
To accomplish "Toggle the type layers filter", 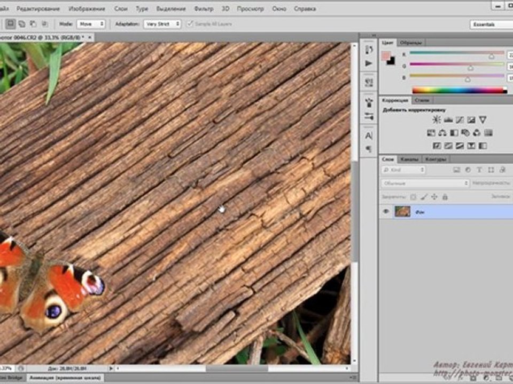I will [479, 170].
